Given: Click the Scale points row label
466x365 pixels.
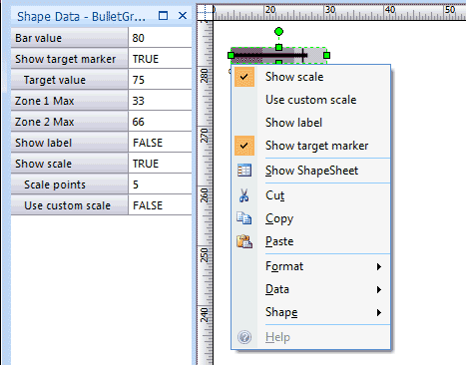Looking at the screenshot, I should 70,184.
